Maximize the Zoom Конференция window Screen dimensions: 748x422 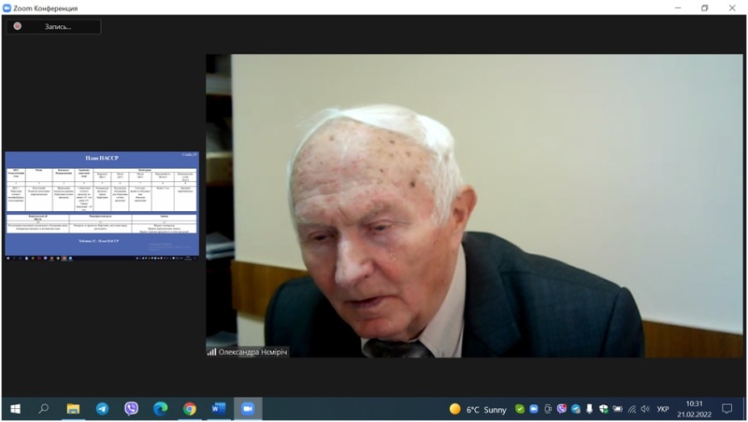tap(705, 8)
